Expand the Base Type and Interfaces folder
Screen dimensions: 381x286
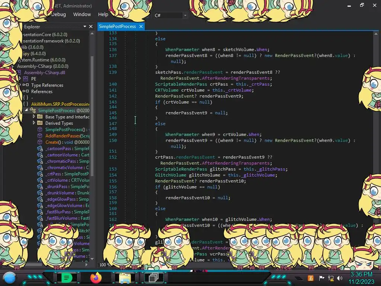(34, 117)
